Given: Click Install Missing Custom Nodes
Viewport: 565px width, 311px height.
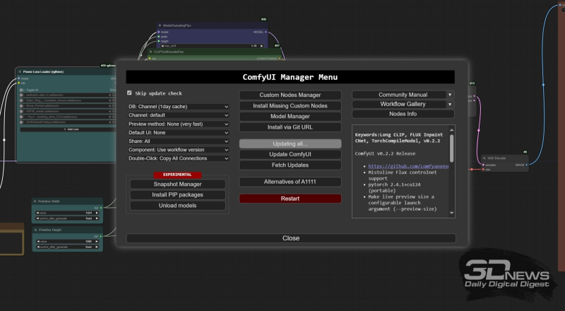Looking at the screenshot, I should (290, 106).
